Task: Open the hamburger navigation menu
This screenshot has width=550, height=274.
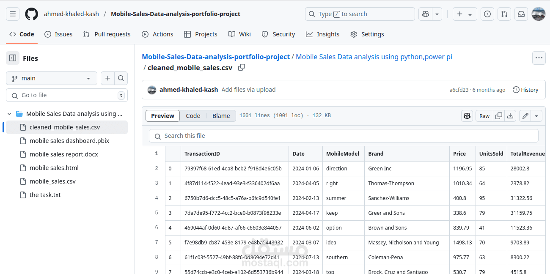Action: [x=12, y=14]
